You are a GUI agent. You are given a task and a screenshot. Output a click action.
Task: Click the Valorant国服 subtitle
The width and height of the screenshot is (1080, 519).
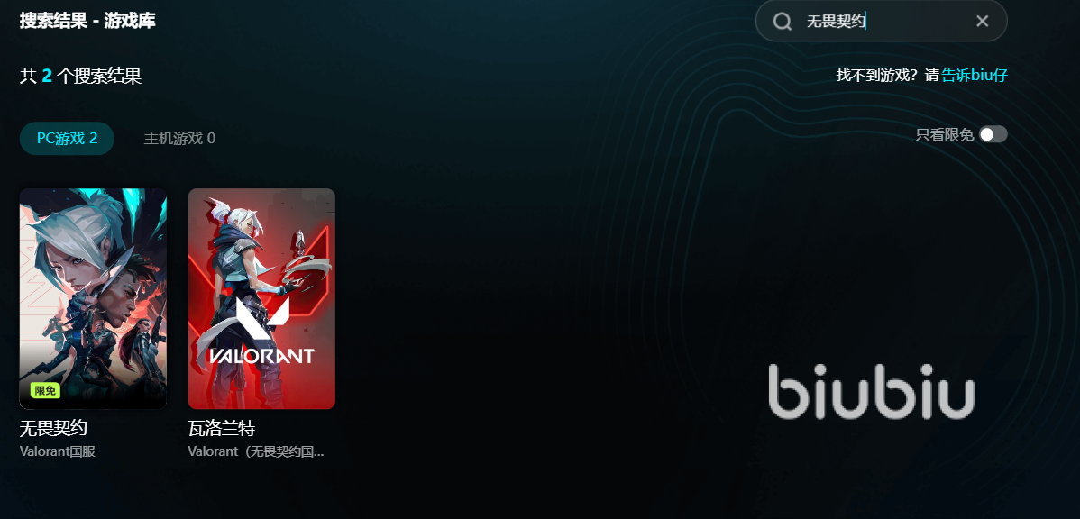point(58,452)
